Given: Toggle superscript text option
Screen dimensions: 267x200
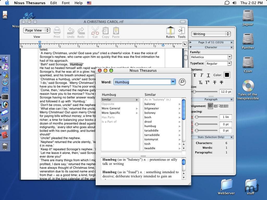Looking at the screenshot, I should click(207, 82).
